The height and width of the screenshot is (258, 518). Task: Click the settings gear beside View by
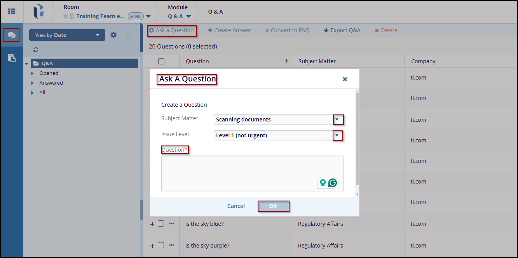pyautogui.click(x=113, y=35)
